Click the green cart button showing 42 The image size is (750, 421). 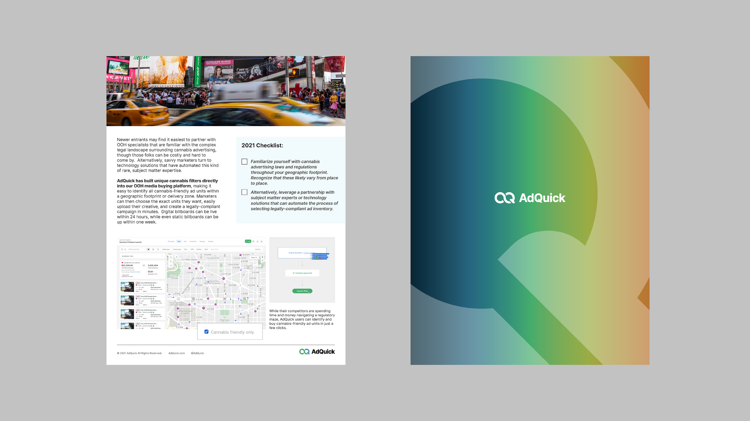(248, 241)
